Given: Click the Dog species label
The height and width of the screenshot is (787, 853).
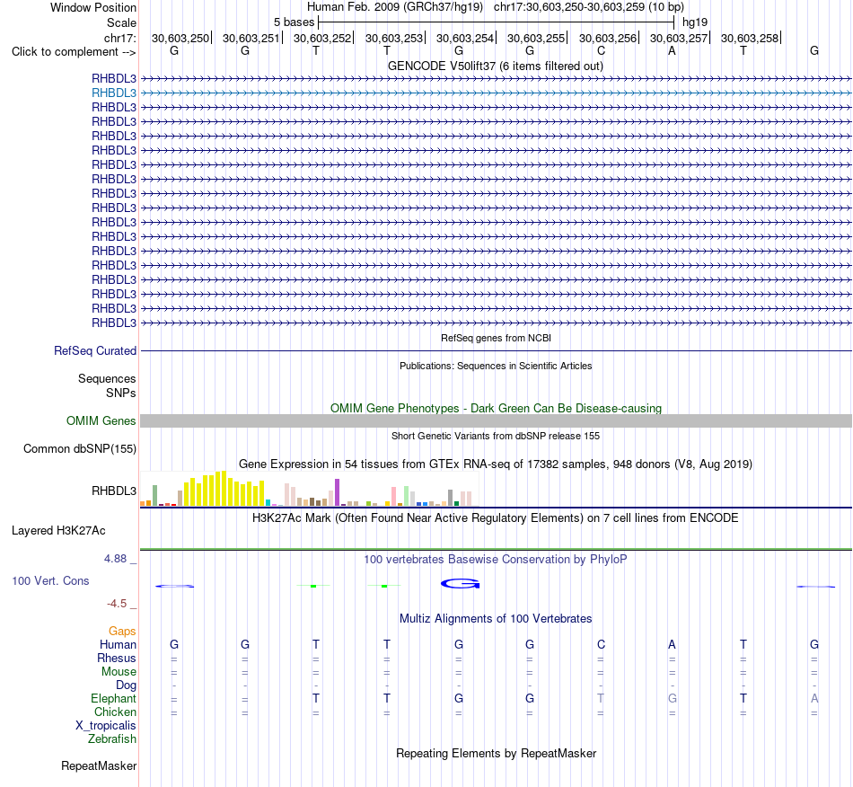Looking at the screenshot, I should [x=126, y=685].
